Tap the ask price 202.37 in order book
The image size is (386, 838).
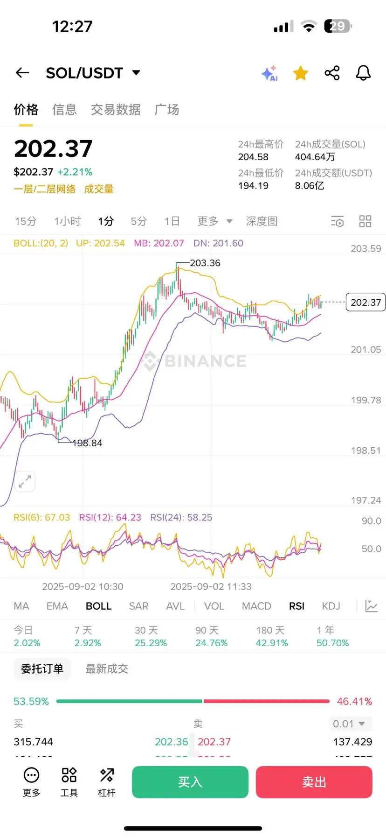(214, 742)
